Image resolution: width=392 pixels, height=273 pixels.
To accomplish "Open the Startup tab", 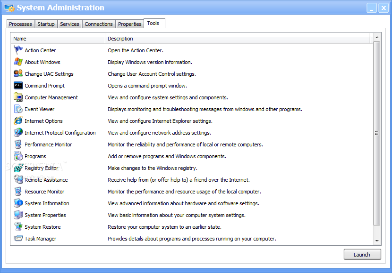I will (x=46, y=24).
